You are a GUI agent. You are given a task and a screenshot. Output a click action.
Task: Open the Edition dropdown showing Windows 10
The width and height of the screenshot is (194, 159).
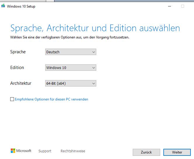click(x=71, y=68)
